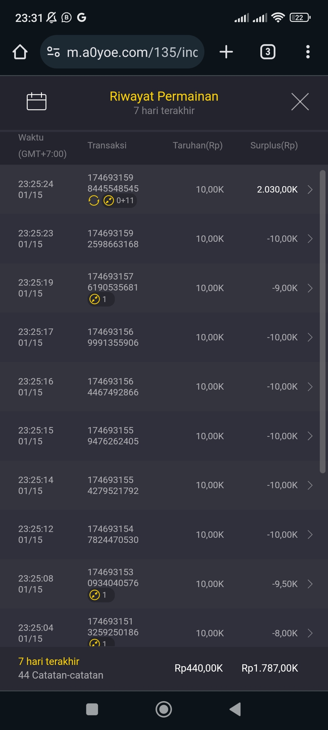Open the browser three-dot menu

(308, 52)
